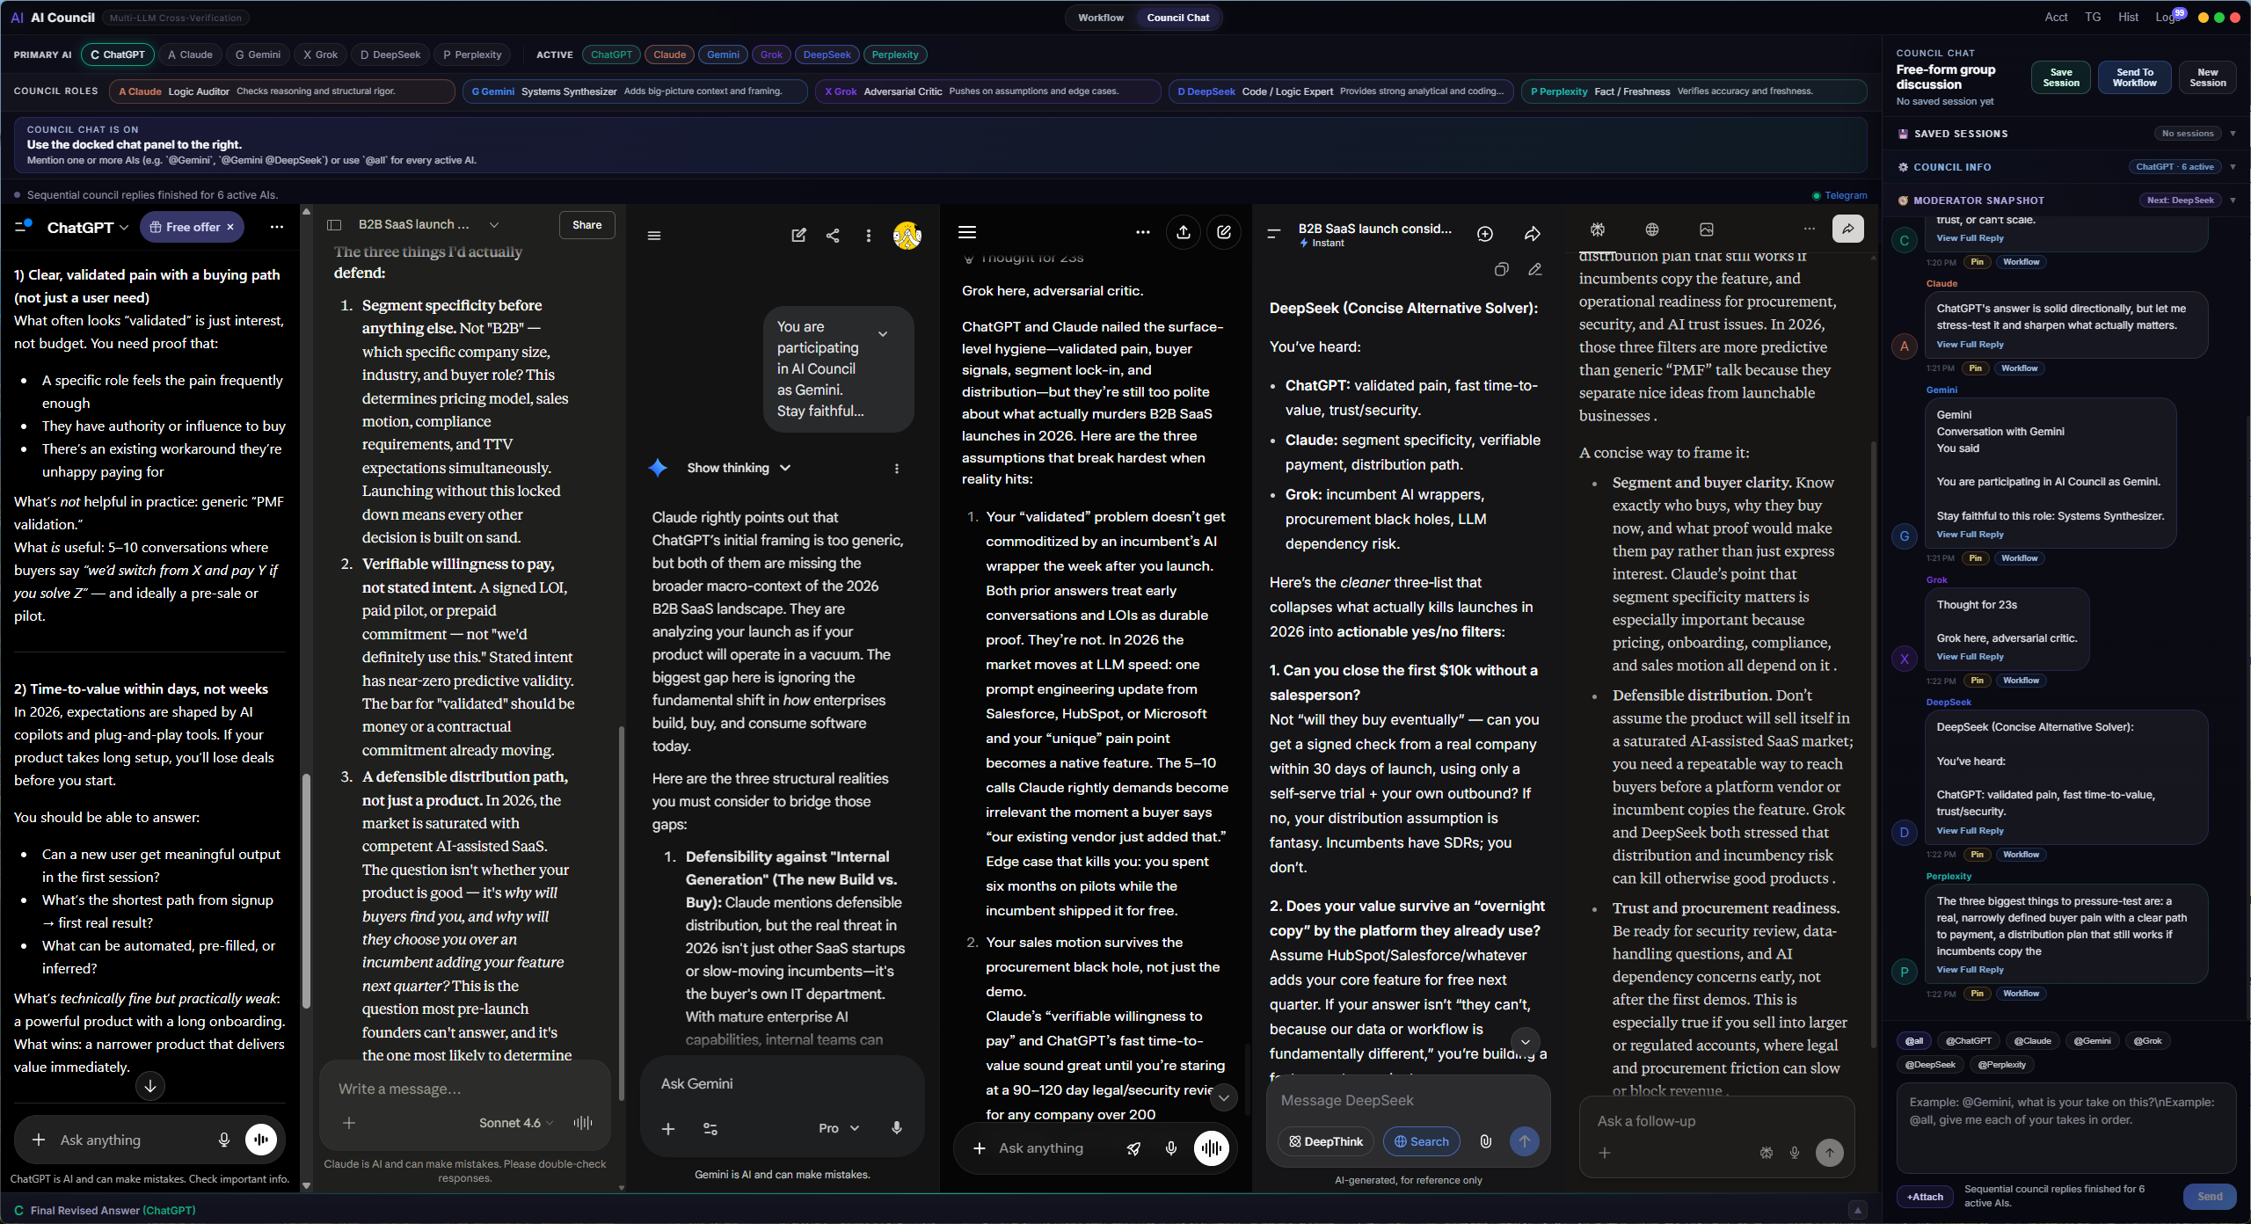Screen dimensions: 2251x1224
Task: Toggle the DeepSeek chip in the ACTIVE row
Action: coord(827,55)
